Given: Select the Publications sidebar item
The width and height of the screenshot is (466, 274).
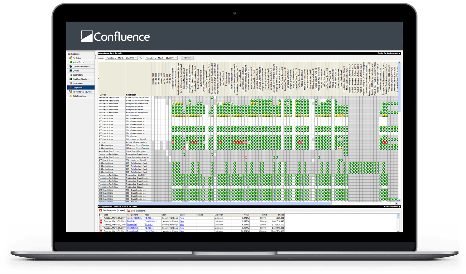Looking at the screenshot, I should (x=77, y=83).
